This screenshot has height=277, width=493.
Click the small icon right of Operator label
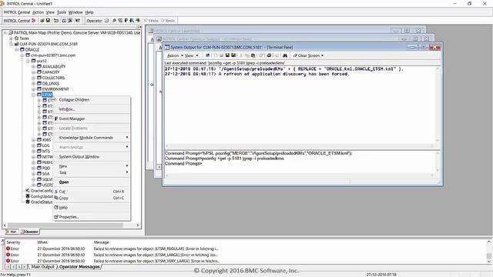click(106, 21)
